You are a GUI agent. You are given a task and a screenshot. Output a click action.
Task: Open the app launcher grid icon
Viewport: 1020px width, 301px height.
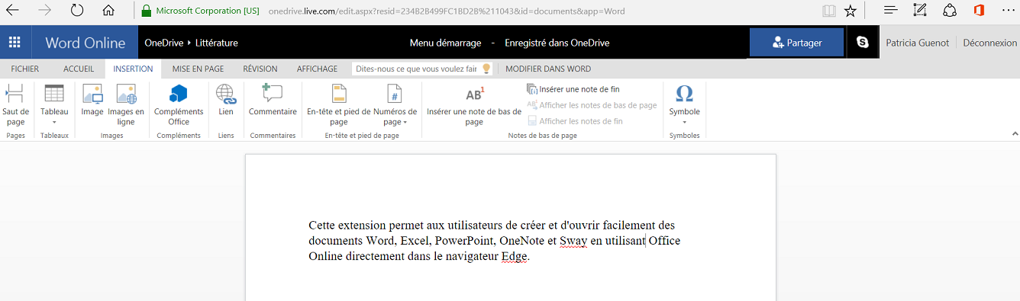[15, 43]
